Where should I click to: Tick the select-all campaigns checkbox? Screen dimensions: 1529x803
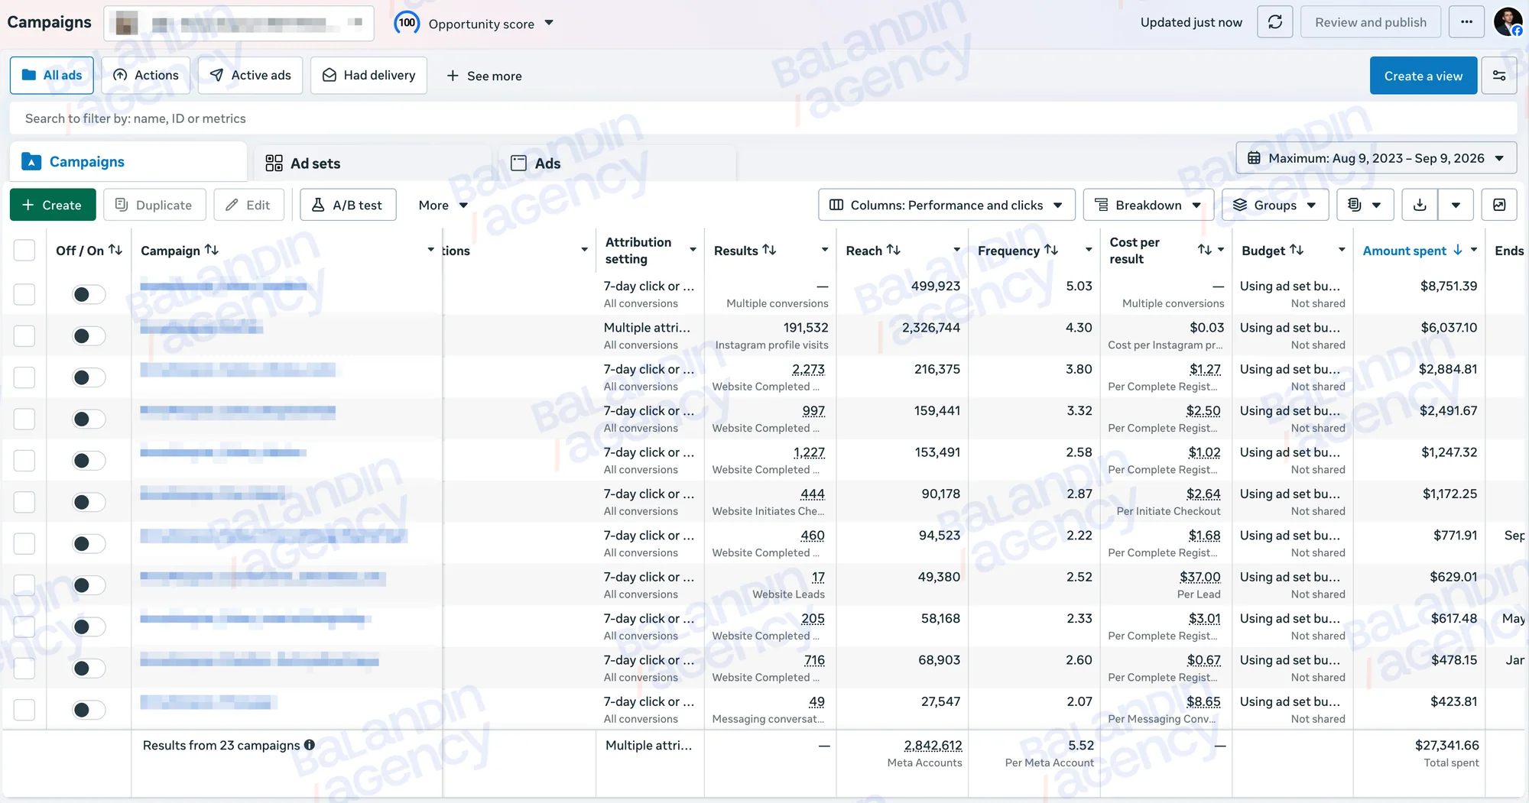tap(24, 251)
